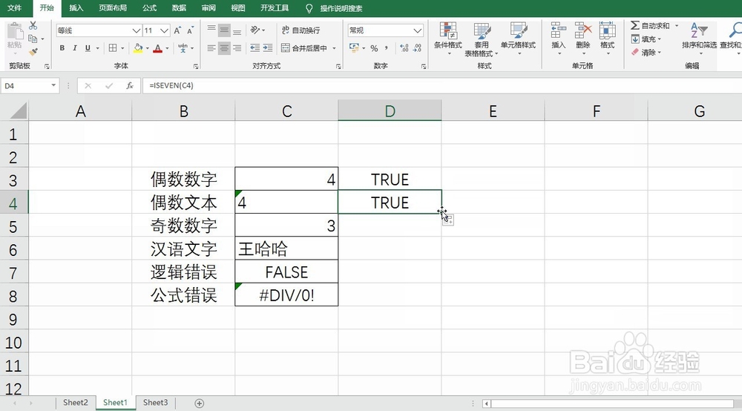This screenshot has height=411, width=742.
Task: Apply percent style icon
Action: point(374,48)
